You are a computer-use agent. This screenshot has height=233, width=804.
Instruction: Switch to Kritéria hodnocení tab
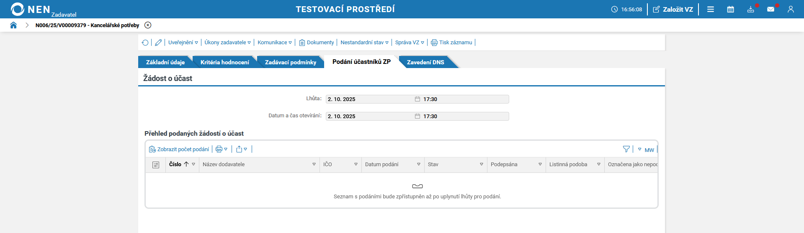pyautogui.click(x=224, y=62)
